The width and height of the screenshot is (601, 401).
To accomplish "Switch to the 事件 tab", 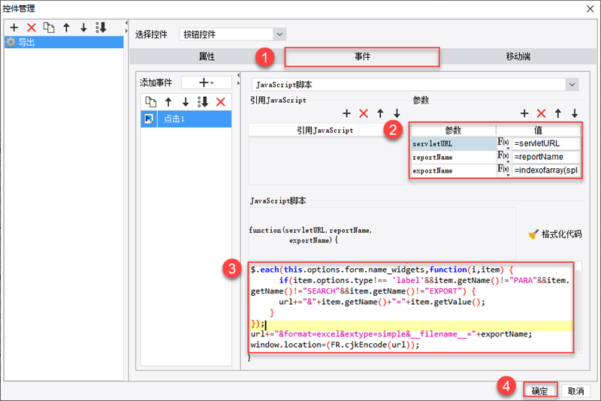I will 362,56.
